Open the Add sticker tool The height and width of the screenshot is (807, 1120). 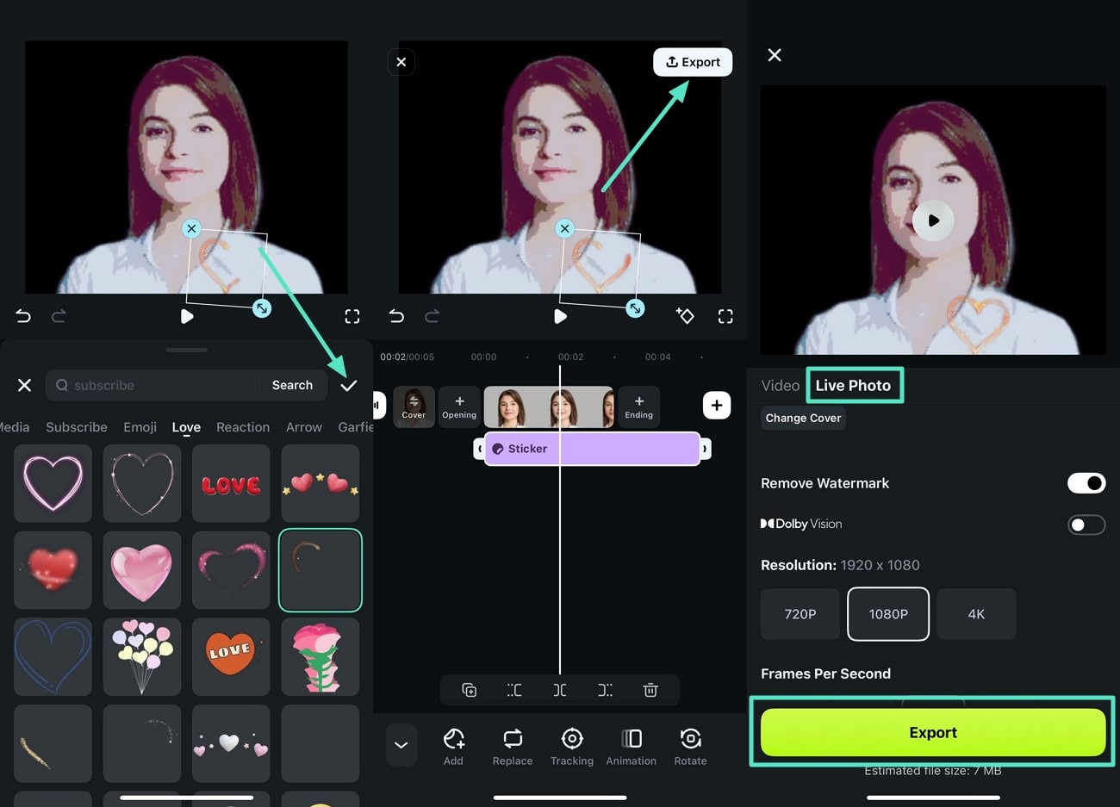point(454,747)
